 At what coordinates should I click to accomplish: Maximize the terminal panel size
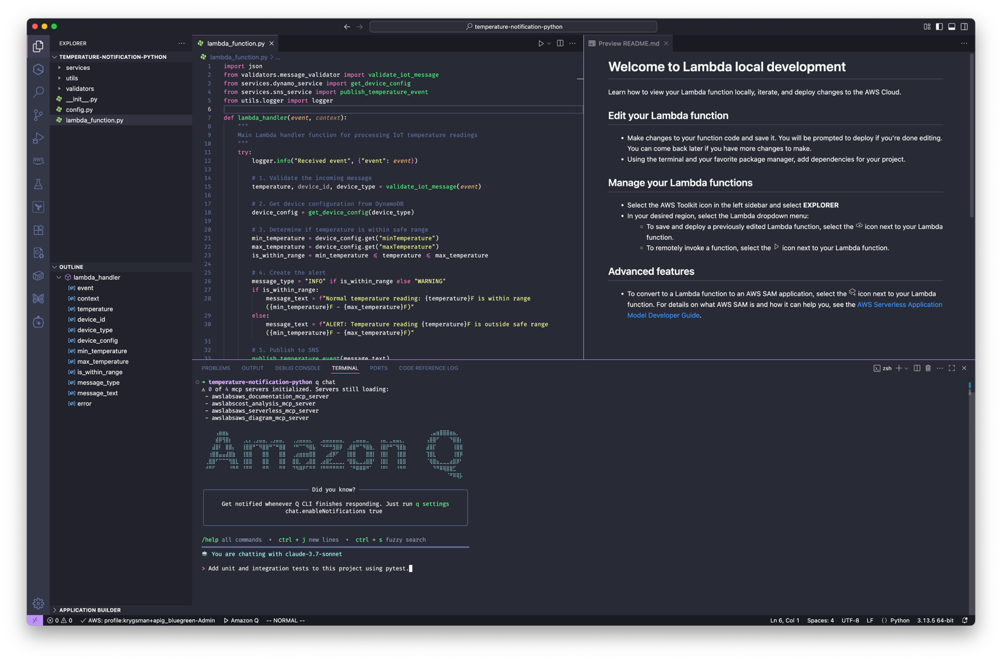(952, 368)
